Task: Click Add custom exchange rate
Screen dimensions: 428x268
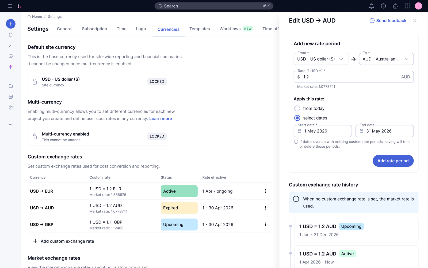Action: pyautogui.click(x=63, y=241)
